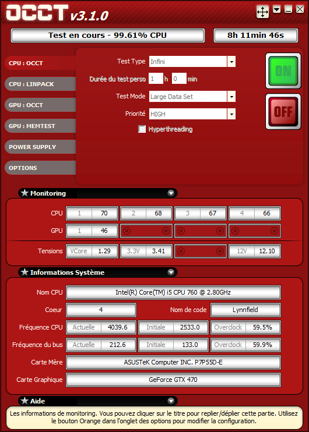This screenshot has width=309, height=432.
Task: Click the current bus frequency 212.6
Action: (118, 345)
